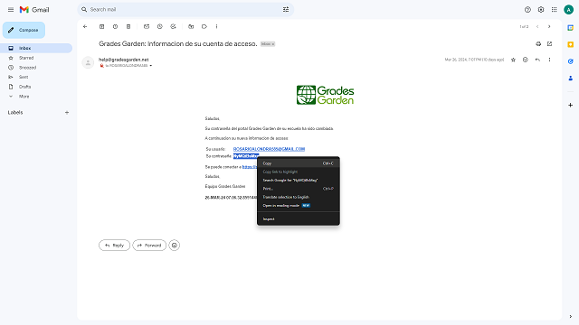Open the Labels tag icon
This screenshot has width=579, height=325.
(204, 26)
